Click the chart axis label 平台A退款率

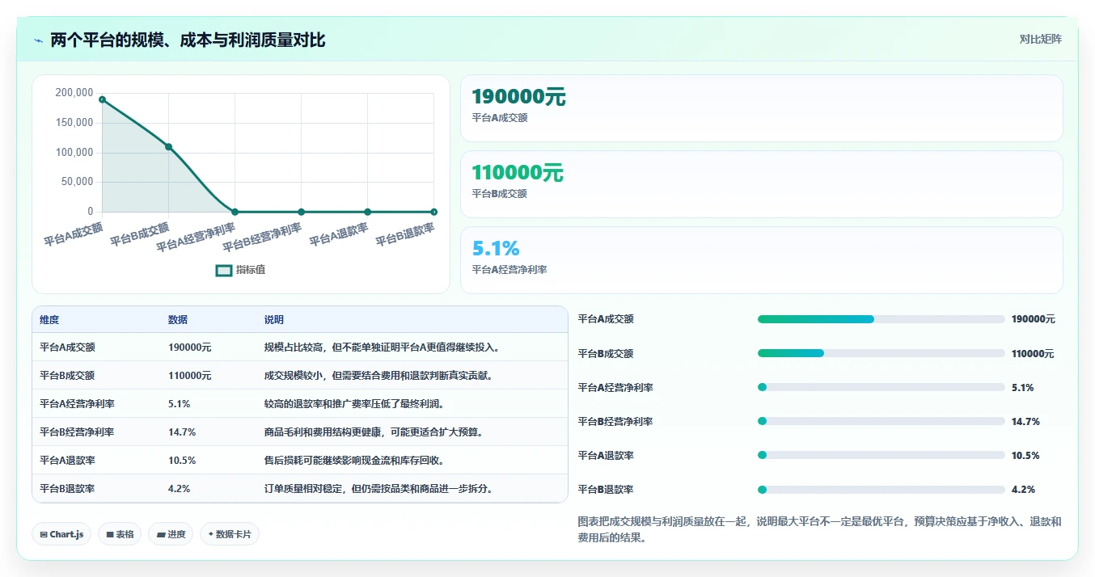pos(339,235)
